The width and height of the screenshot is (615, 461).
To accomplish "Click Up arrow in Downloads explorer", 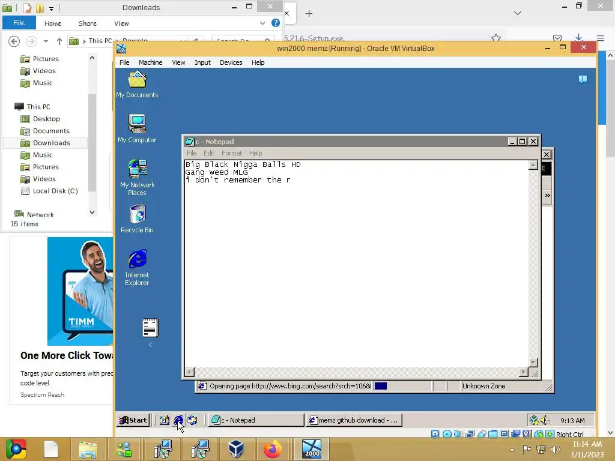I will (59, 41).
